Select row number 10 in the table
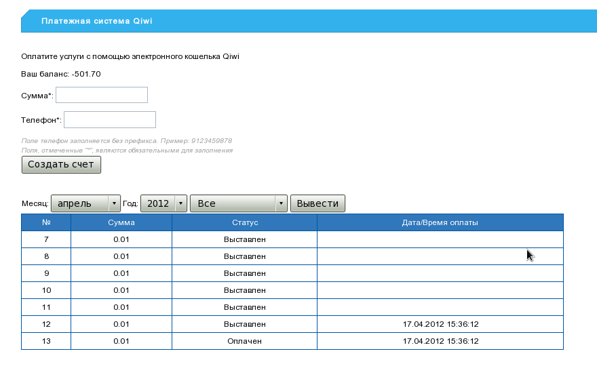Screen dimensions: 597x379 46,290
